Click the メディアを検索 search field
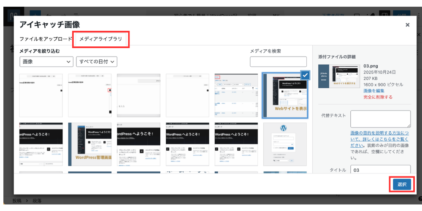The image size is (422, 211). pos(278,62)
